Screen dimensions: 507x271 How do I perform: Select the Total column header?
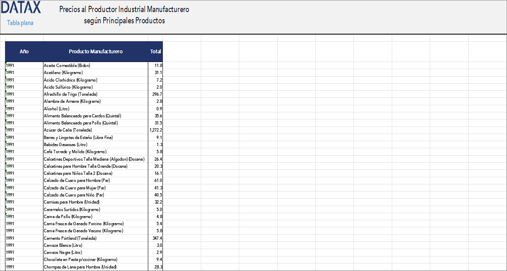155,52
